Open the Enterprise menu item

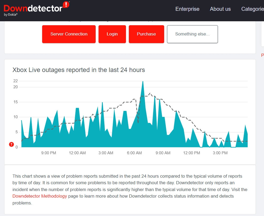coord(187,9)
